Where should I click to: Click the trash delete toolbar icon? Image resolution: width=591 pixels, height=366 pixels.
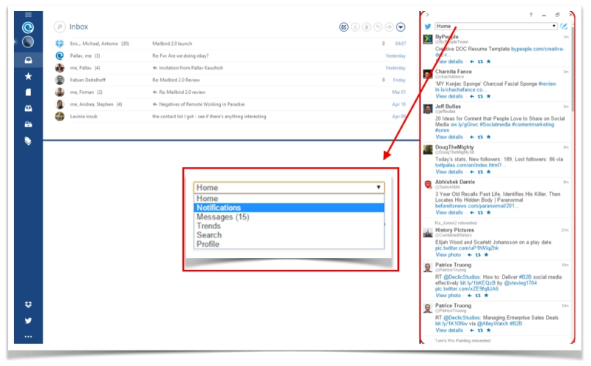click(366, 27)
